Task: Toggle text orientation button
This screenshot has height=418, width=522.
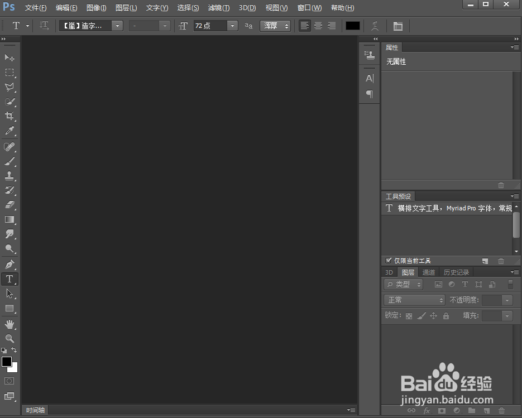Action: (x=44, y=26)
